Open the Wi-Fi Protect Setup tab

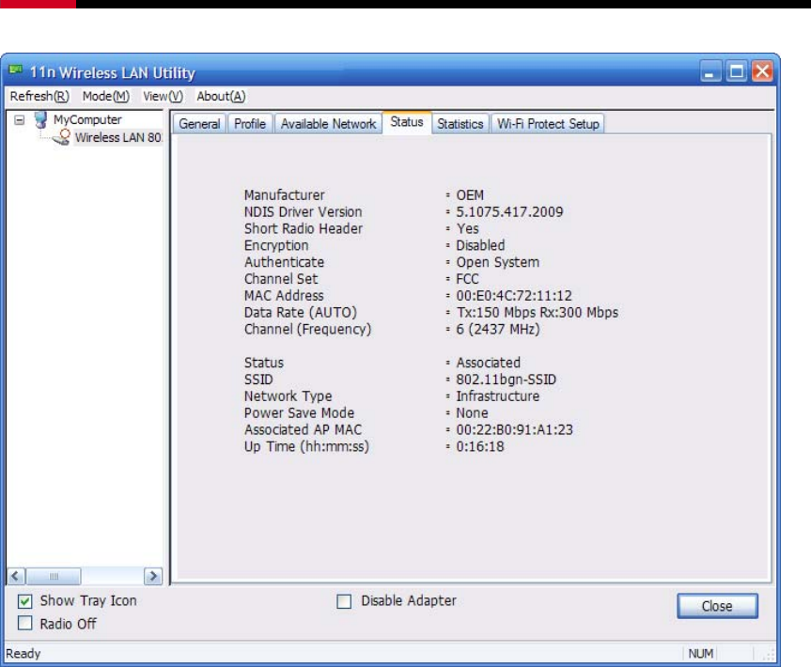coord(548,124)
